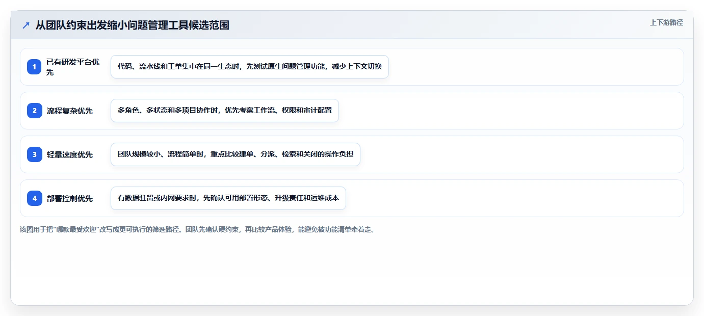This screenshot has width=704, height=316.
Task: Click the box starting 代码、流水线和工单
Action: click(250, 67)
